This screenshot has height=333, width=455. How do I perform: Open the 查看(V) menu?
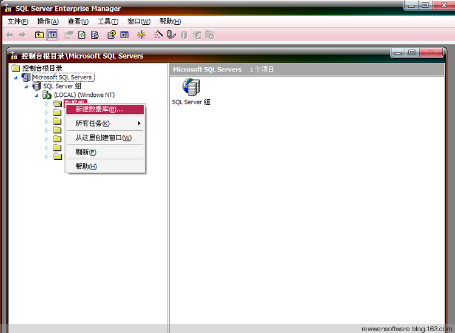[78, 21]
